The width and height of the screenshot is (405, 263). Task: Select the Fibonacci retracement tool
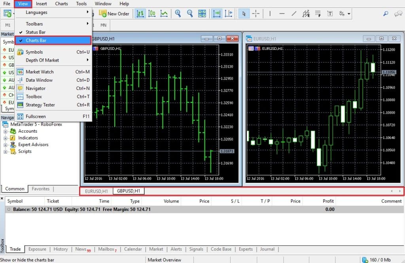click(x=318, y=14)
